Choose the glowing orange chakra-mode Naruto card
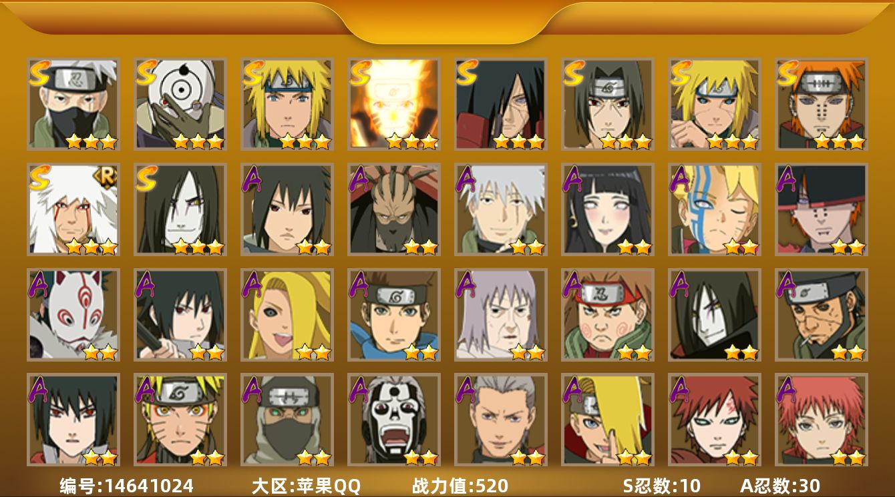 coord(394,104)
